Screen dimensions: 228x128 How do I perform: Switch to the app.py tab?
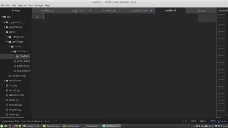pos(201,10)
